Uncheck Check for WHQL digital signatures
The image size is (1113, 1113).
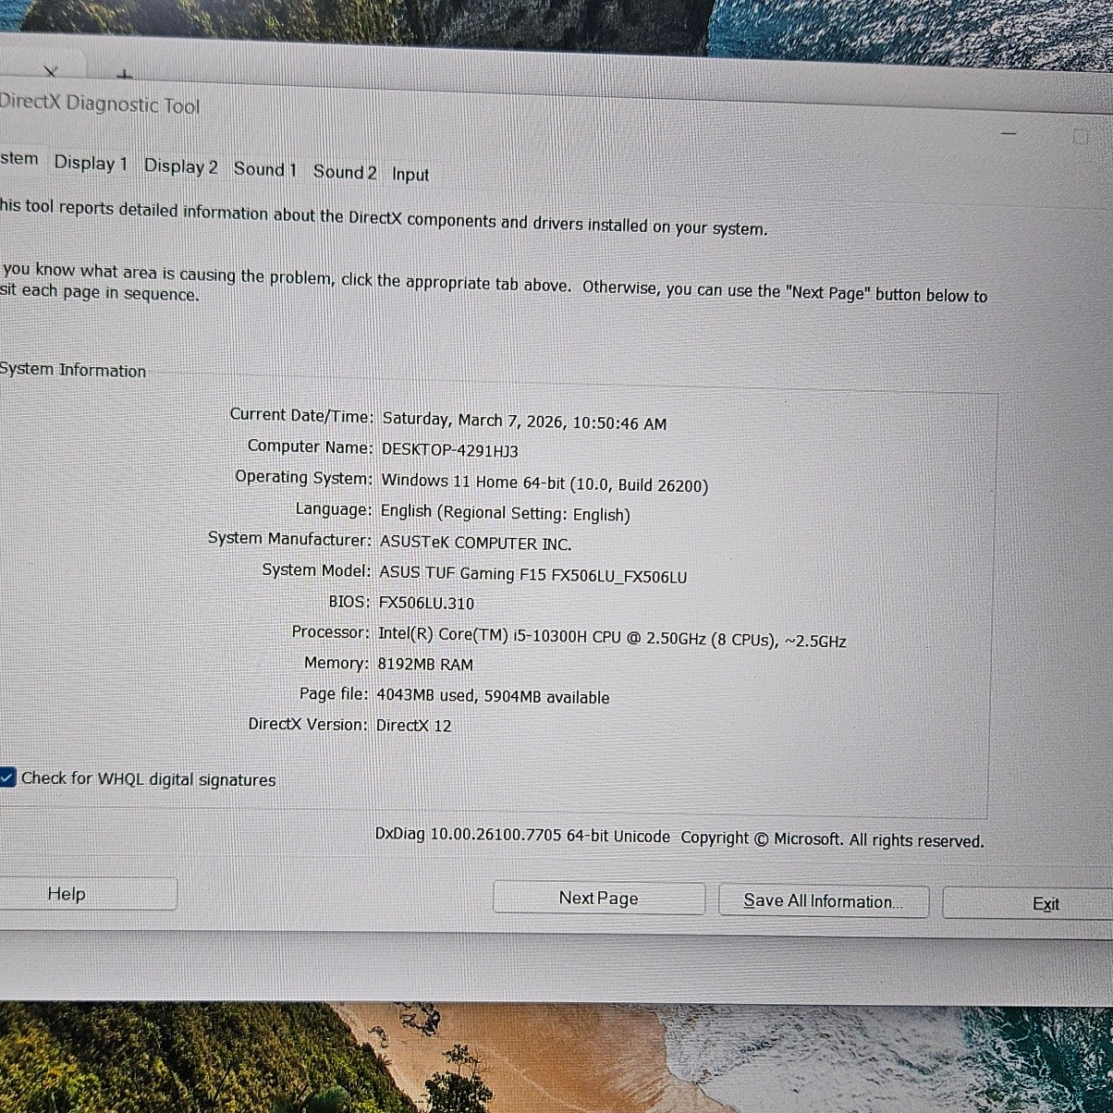click(7, 777)
